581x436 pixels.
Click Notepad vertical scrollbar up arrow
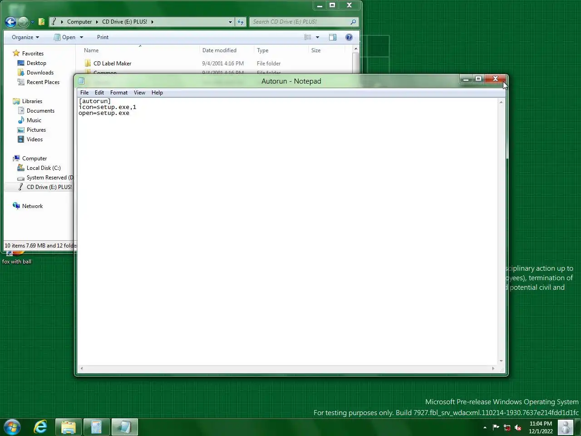point(501,102)
